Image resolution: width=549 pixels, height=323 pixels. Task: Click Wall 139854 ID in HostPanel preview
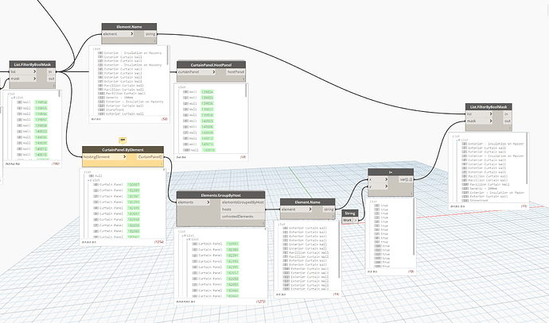pos(208,92)
